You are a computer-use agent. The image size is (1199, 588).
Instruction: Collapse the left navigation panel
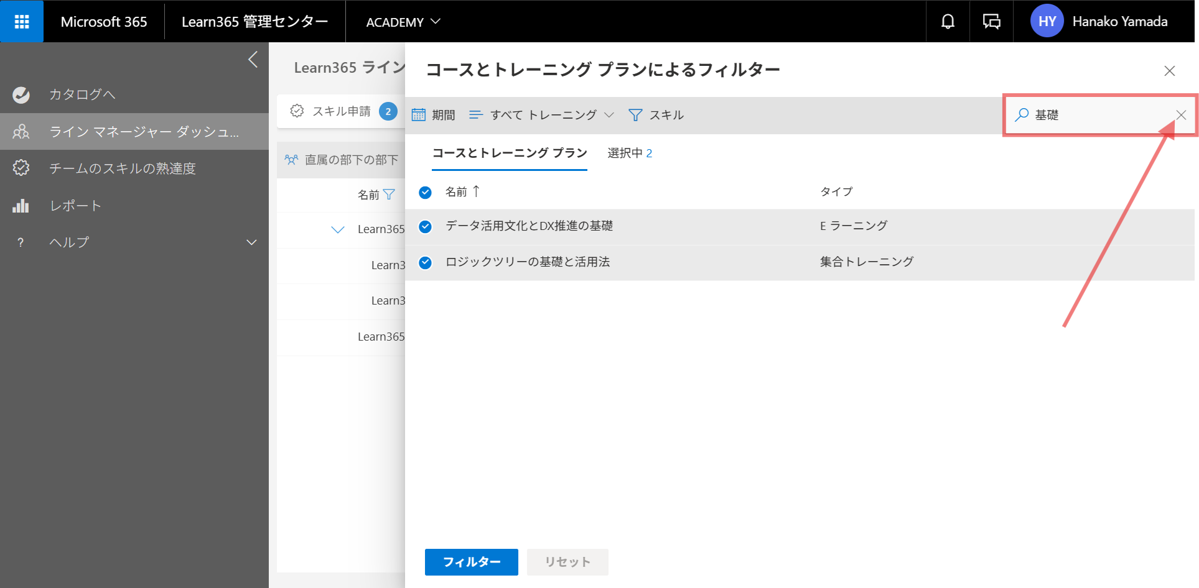253,60
